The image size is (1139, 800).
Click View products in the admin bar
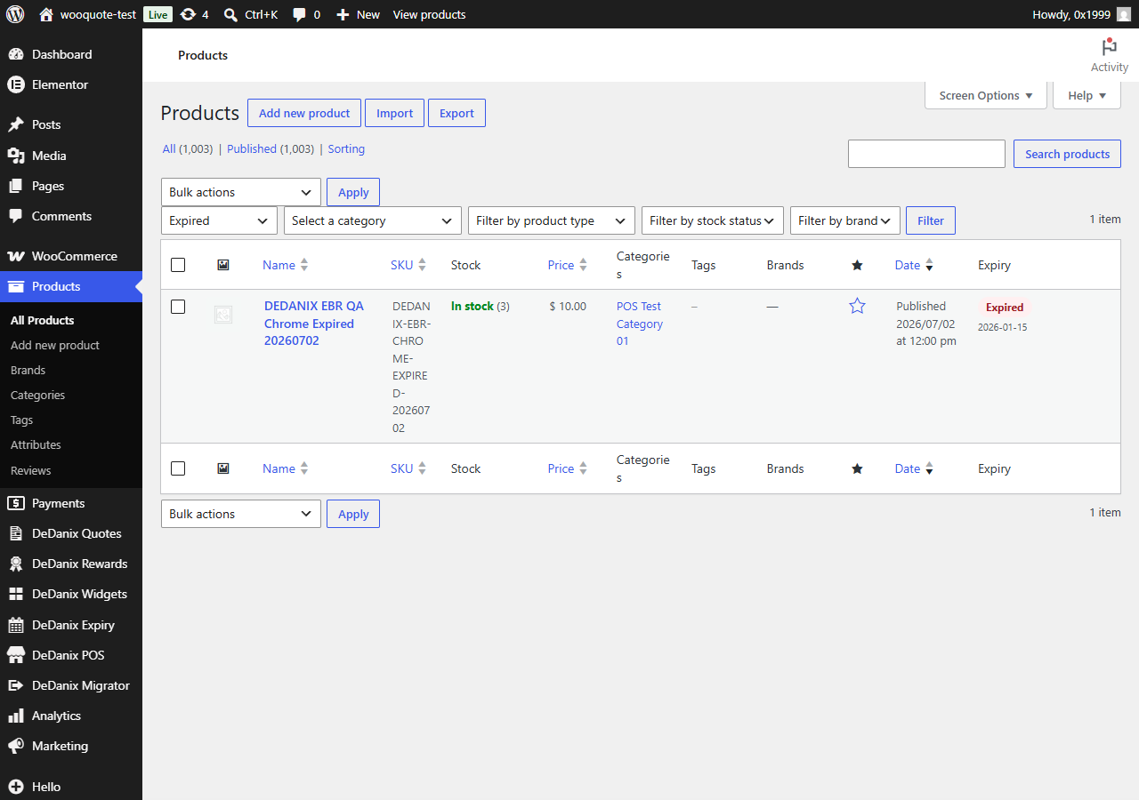pos(429,14)
